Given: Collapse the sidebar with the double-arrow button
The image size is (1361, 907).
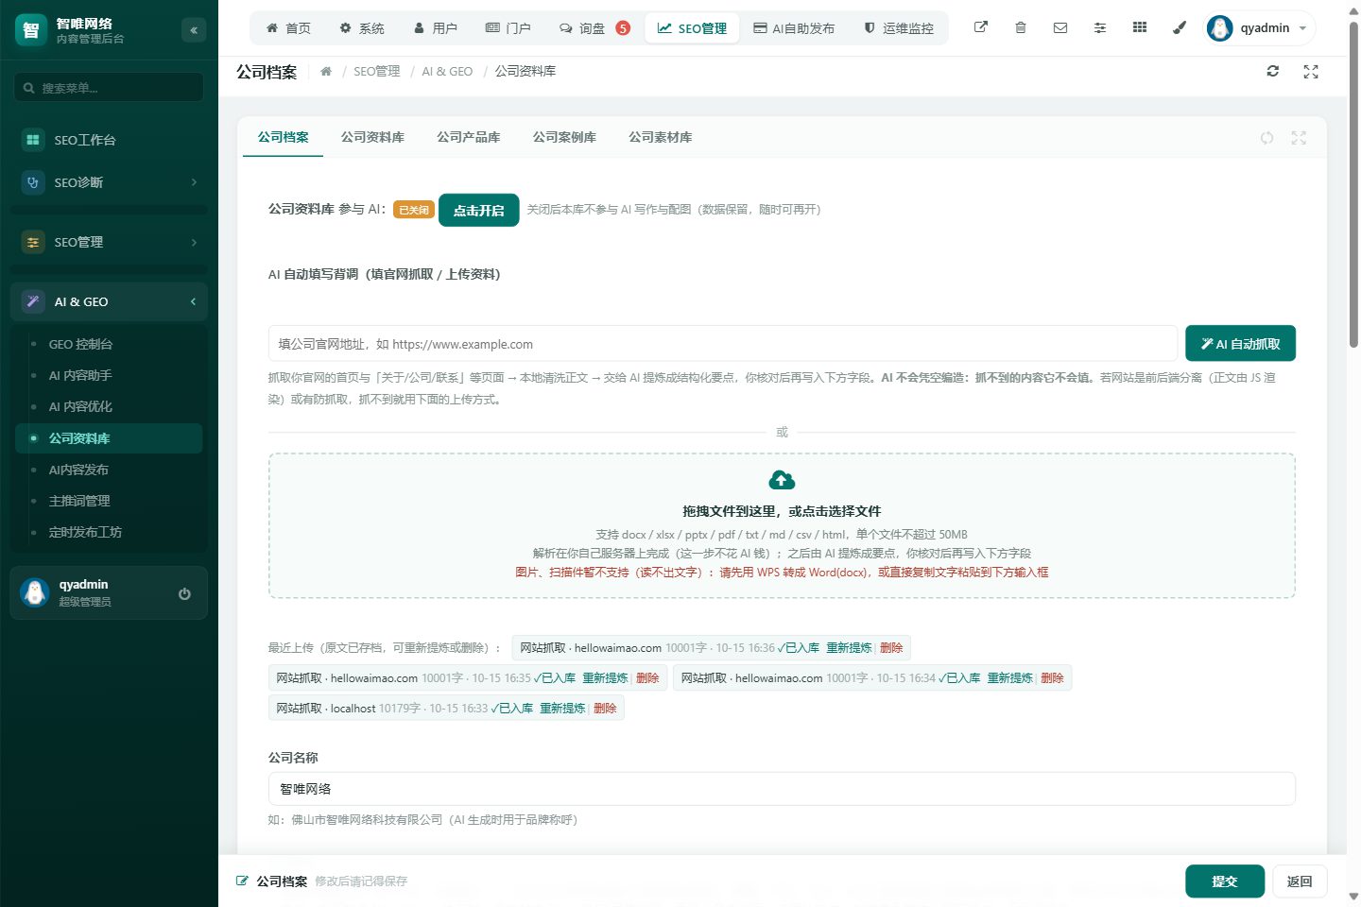Looking at the screenshot, I should click(194, 30).
